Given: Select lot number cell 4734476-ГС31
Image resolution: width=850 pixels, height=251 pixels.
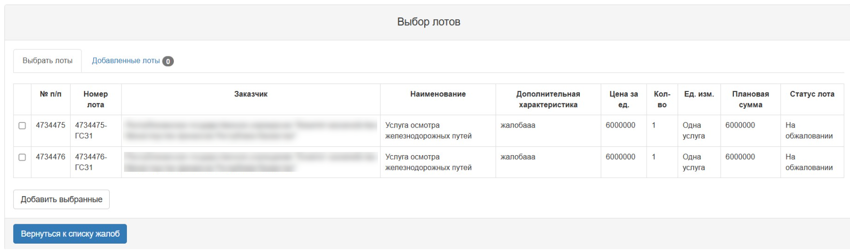Looking at the screenshot, I should (x=91, y=162).
